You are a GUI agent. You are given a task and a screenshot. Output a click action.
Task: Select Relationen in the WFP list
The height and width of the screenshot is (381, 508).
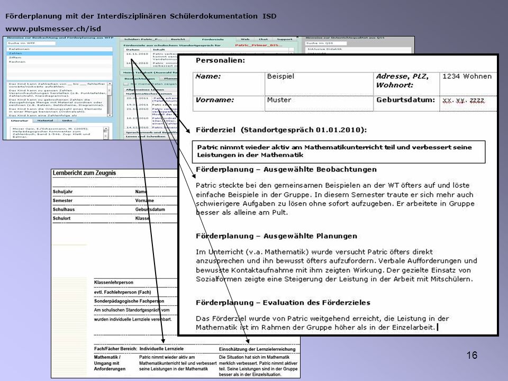click(60, 49)
